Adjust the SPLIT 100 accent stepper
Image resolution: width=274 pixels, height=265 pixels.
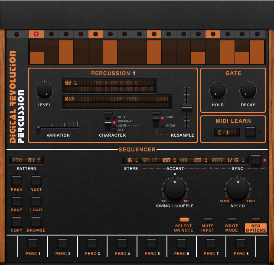coord(174,160)
